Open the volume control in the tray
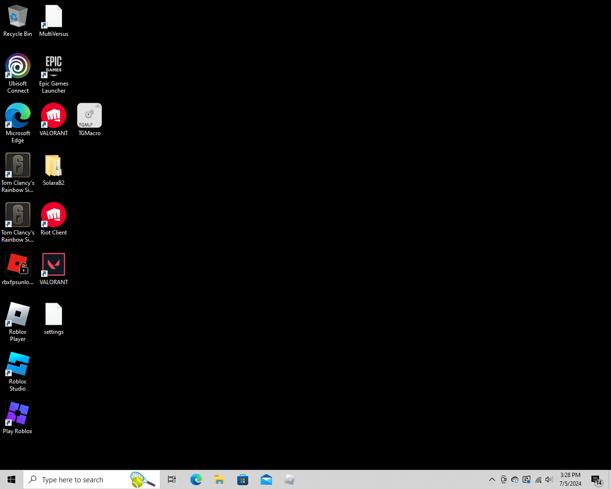This screenshot has height=489, width=611. click(549, 479)
